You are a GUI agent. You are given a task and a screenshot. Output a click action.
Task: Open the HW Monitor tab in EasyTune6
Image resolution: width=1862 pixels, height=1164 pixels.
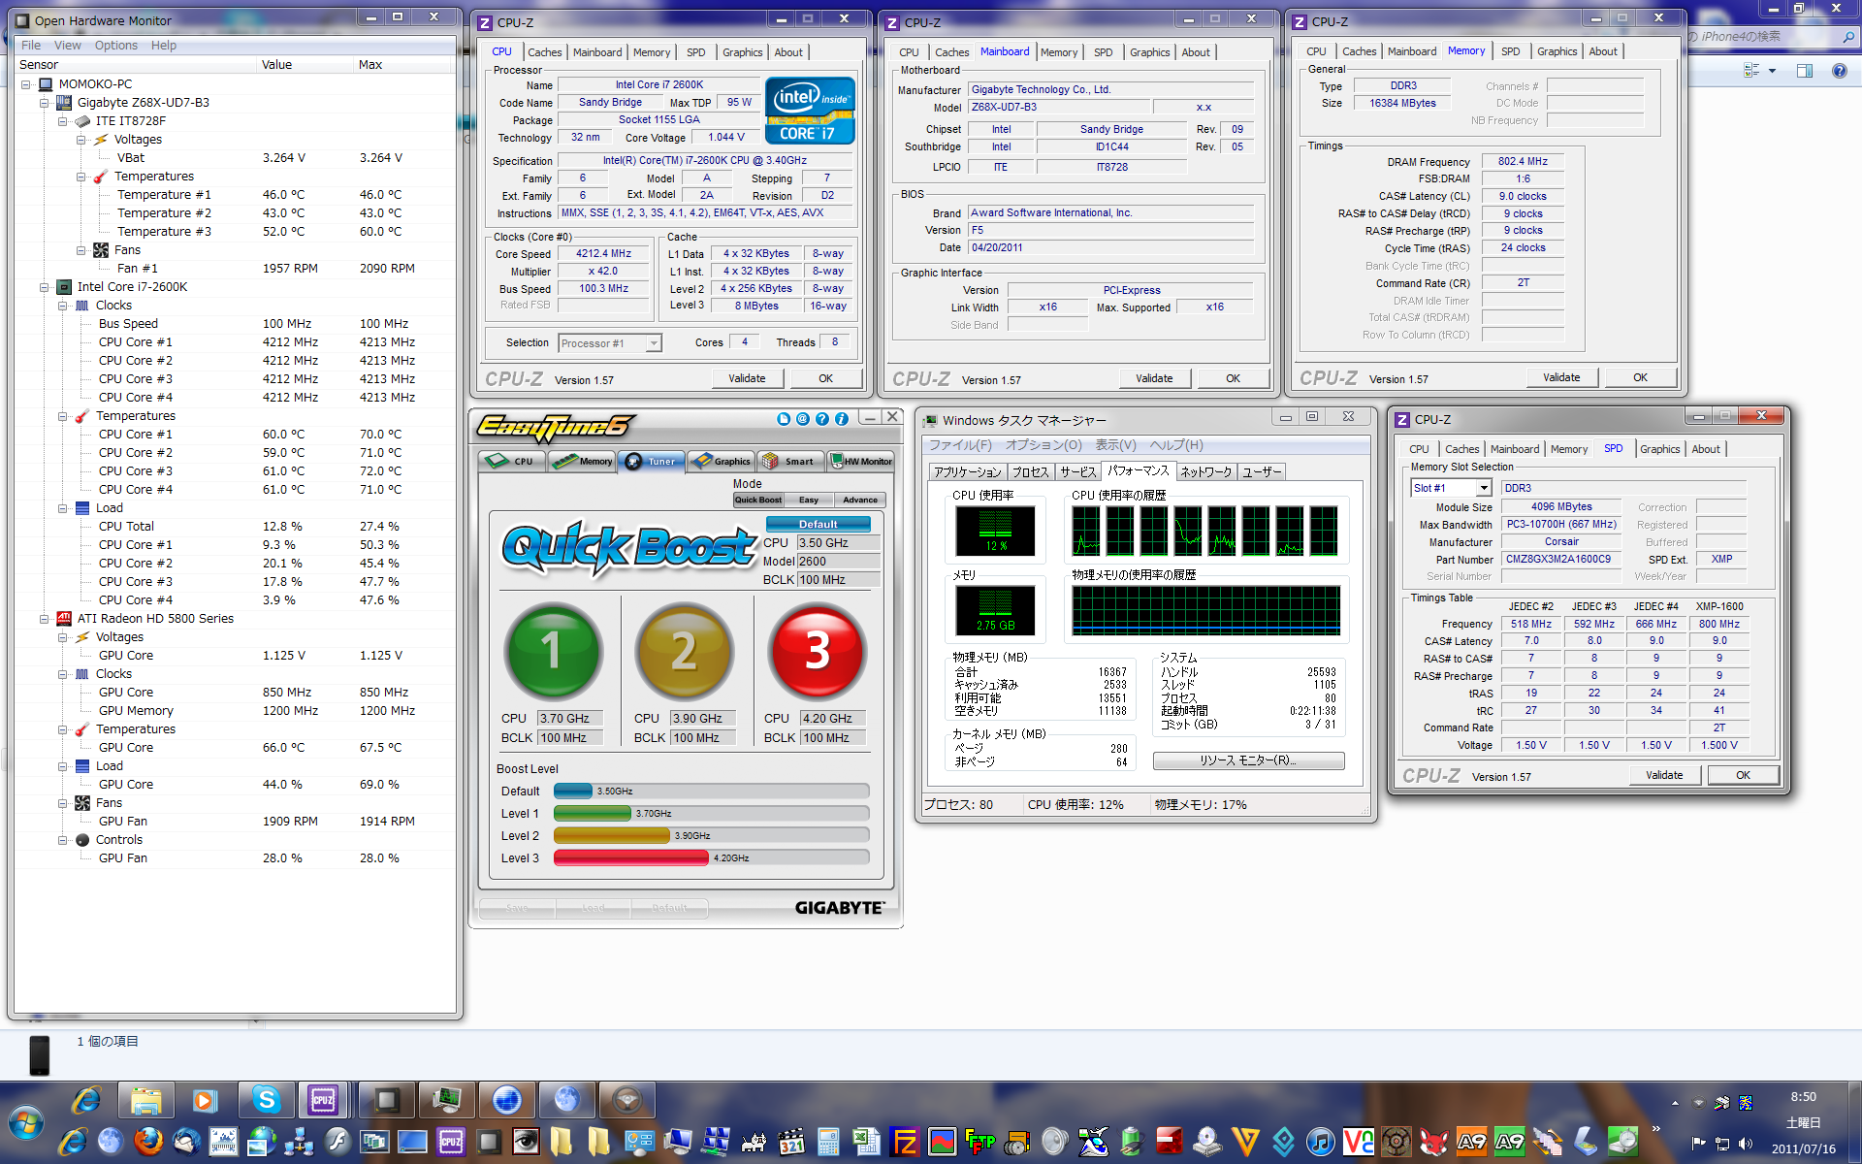pyautogui.click(x=861, y=462)
